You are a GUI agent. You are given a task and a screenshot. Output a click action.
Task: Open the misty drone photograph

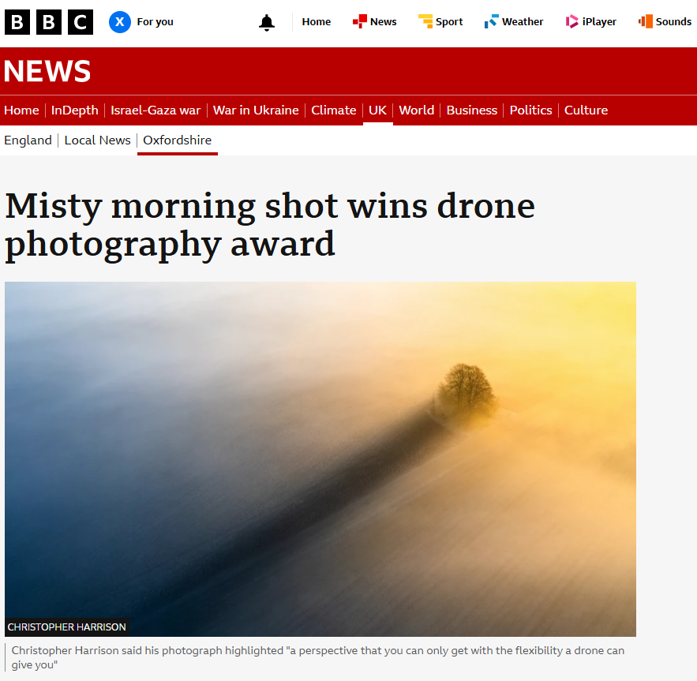pyautogui.click(x=320, y=458)
